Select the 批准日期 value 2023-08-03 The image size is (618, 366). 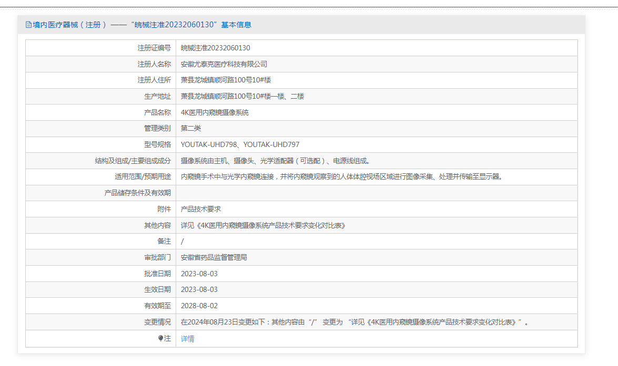199,274
